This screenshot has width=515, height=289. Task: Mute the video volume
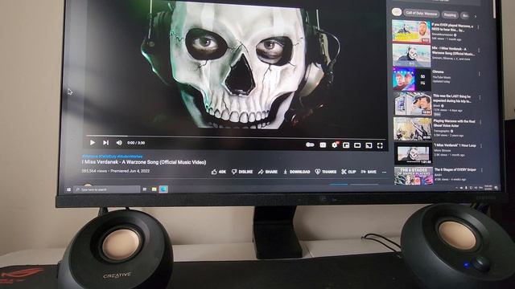[x=119, y=143]
